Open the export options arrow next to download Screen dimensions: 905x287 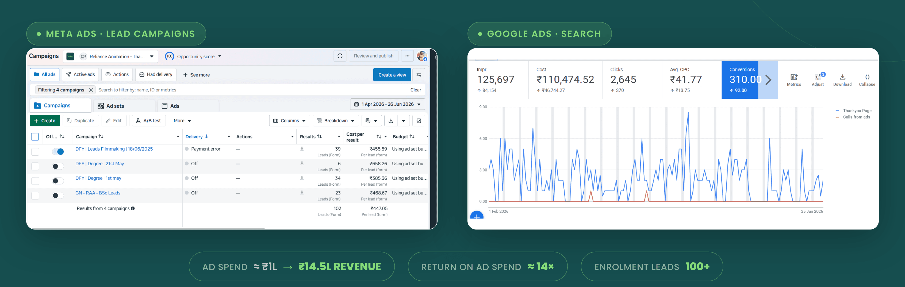(403, 120)
